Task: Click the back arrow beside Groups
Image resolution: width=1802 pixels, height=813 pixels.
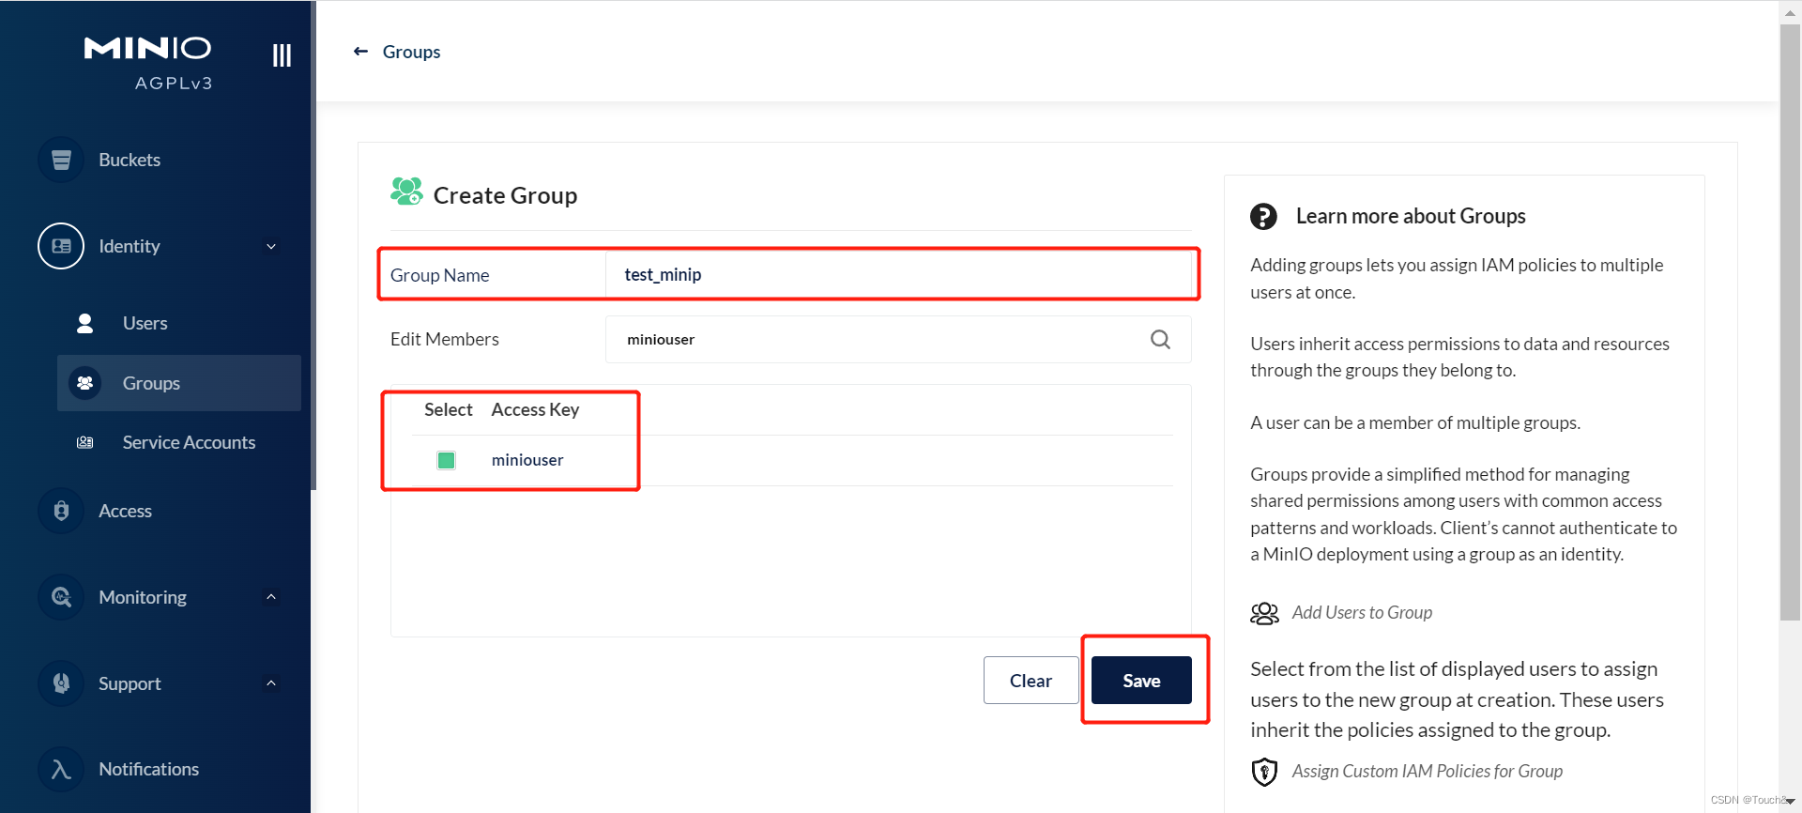Action: [360, 52]
